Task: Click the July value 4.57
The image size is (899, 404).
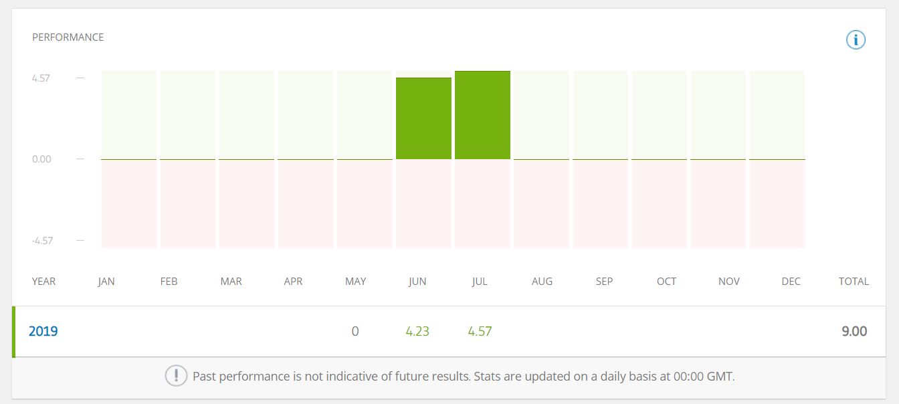Action: 480,331
